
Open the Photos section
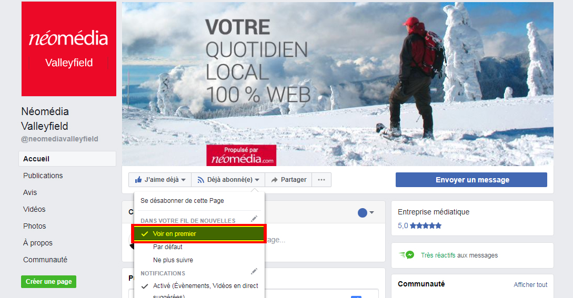coord(35,226)
